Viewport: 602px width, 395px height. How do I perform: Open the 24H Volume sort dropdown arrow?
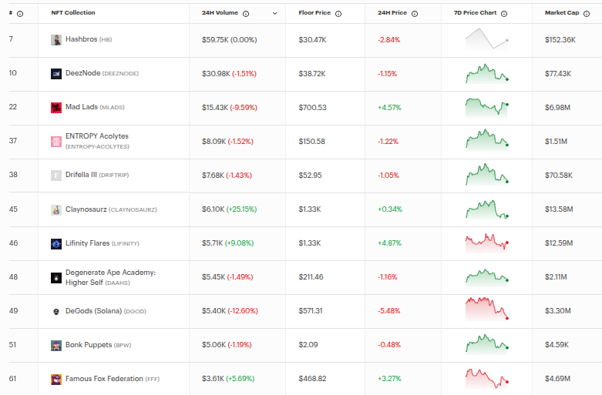click(275, 13)
